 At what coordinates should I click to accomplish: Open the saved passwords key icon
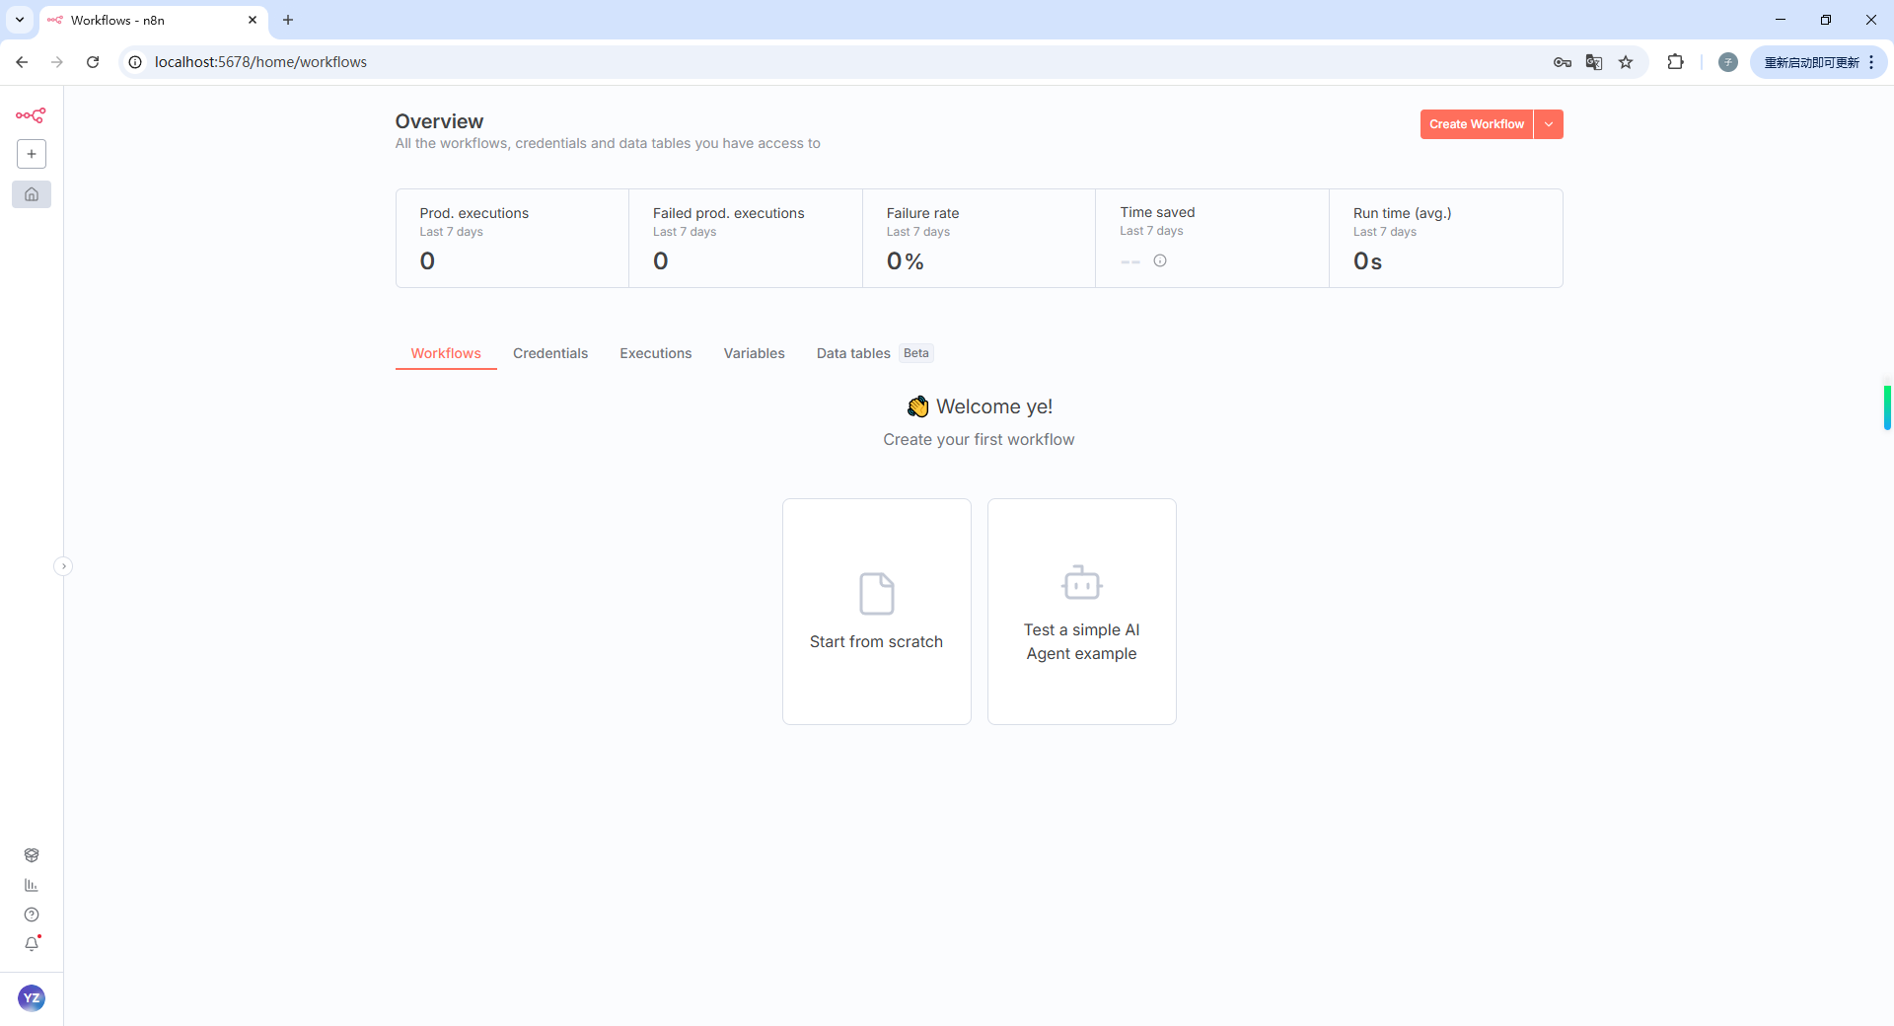tap(1563, 62)
